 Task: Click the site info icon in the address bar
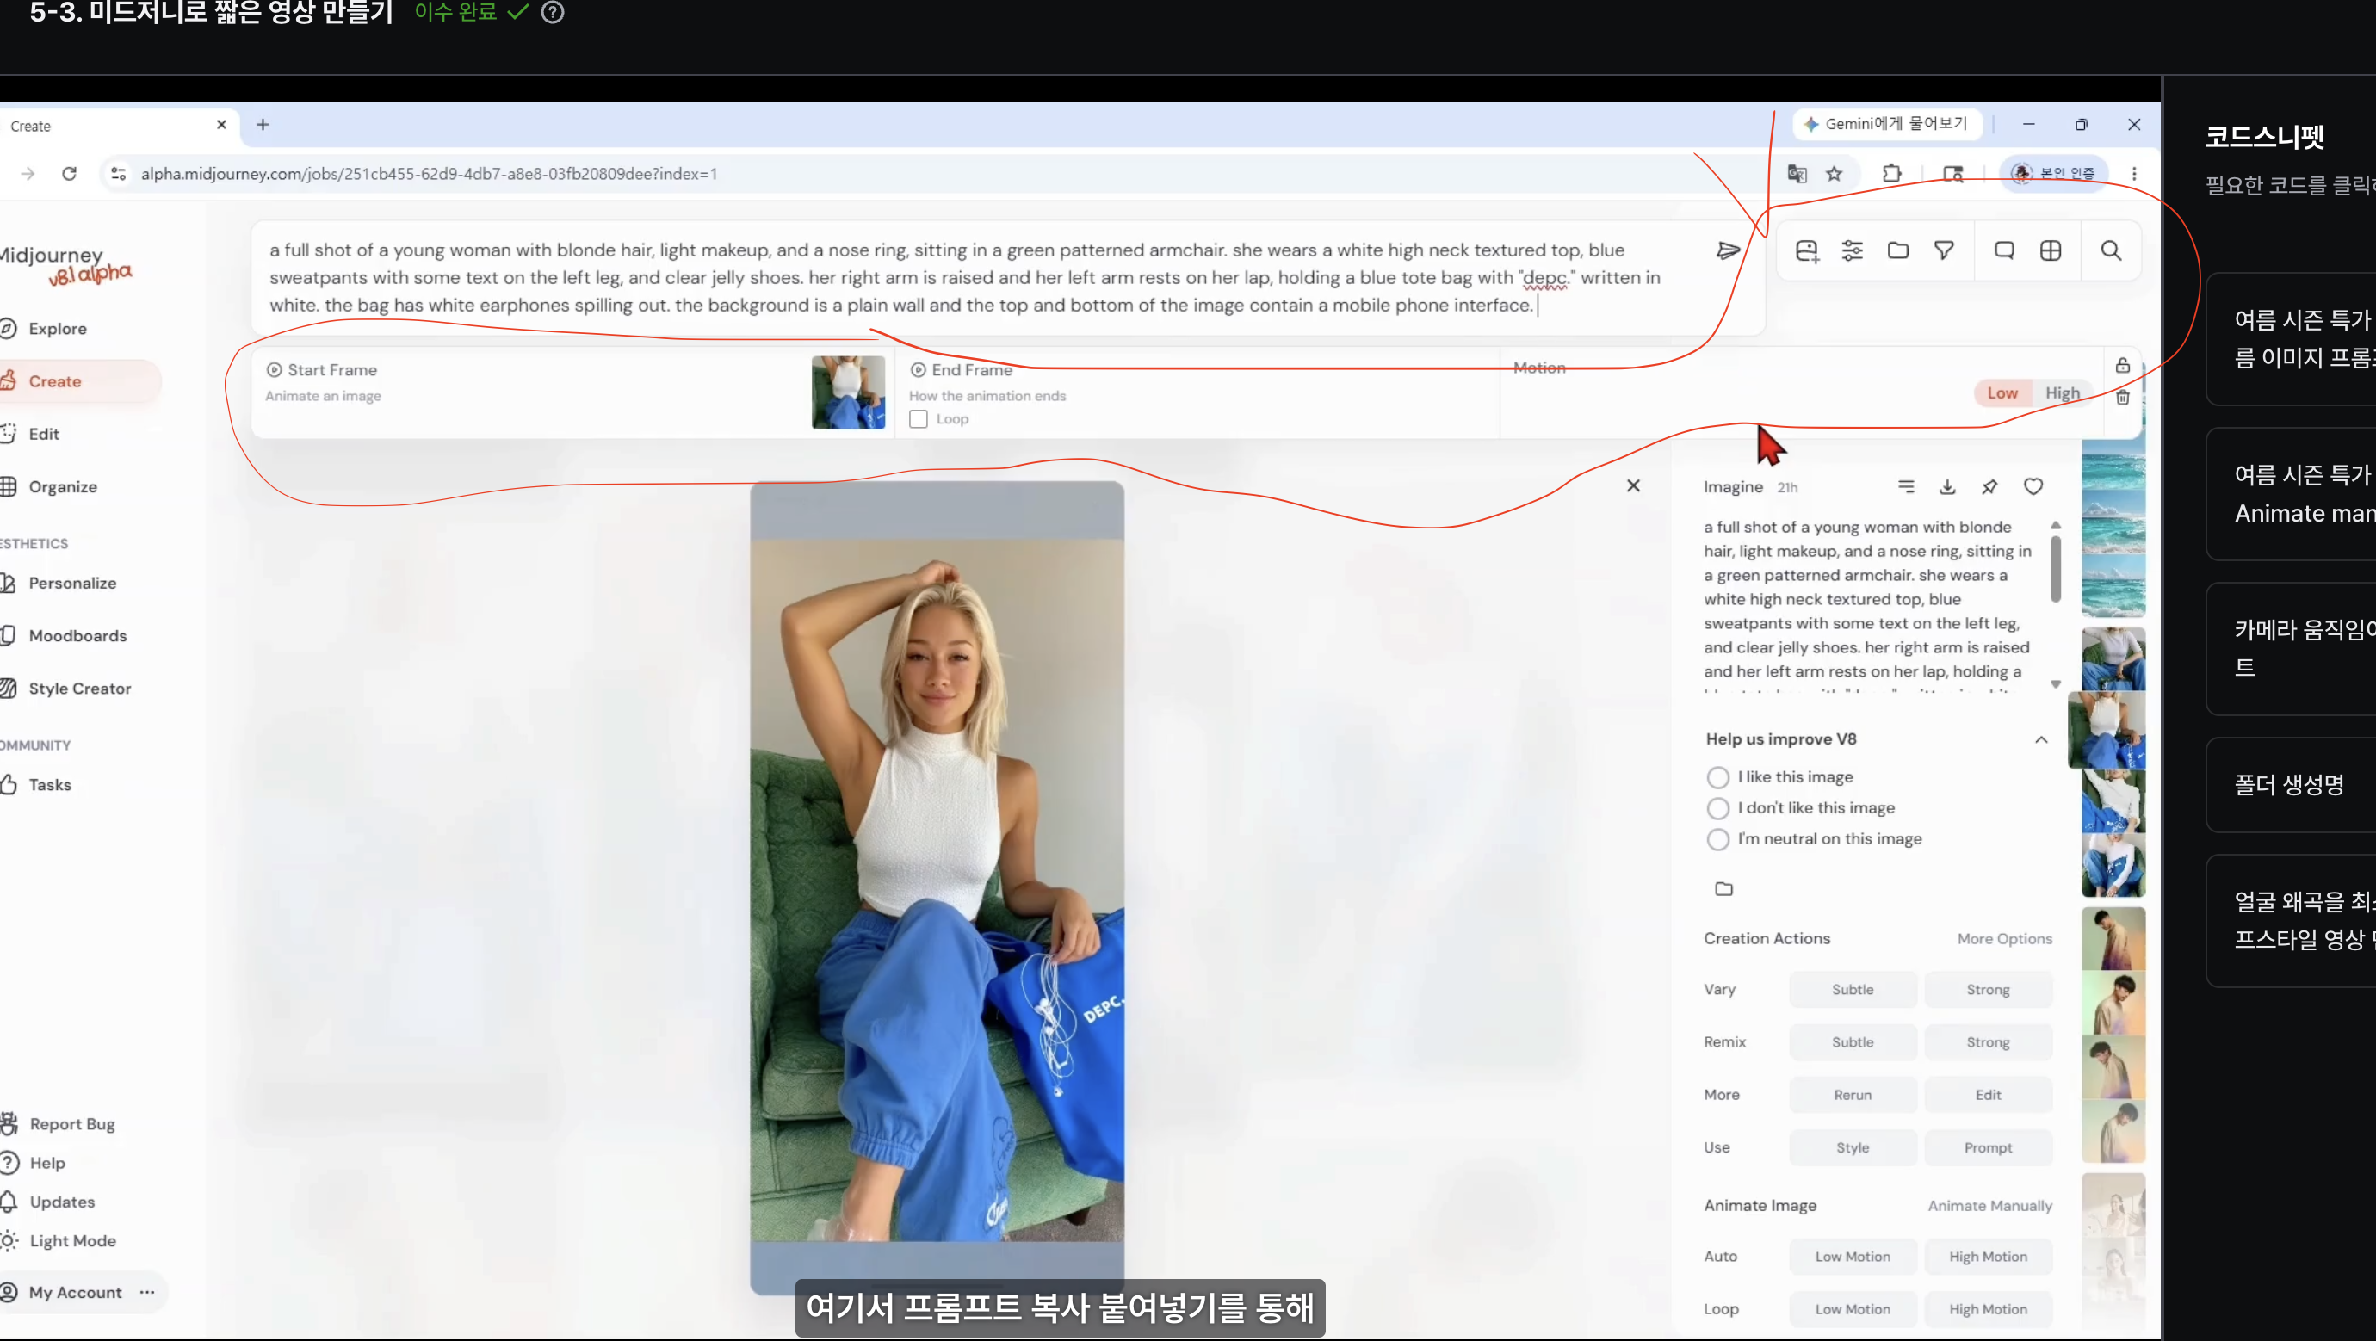(x=118, y=173)
